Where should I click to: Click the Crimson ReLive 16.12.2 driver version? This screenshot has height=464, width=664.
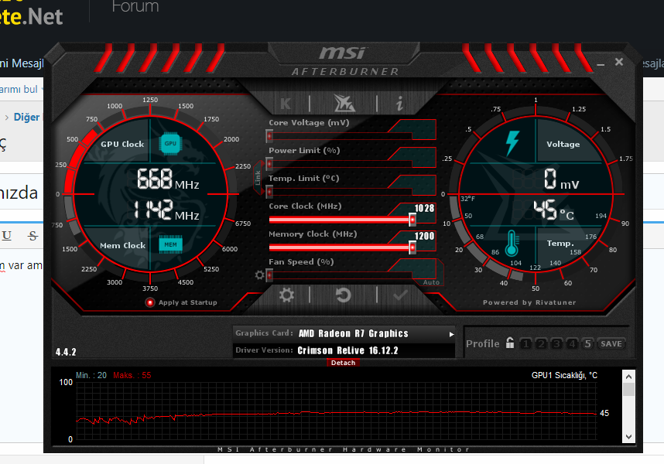point(347,350)
